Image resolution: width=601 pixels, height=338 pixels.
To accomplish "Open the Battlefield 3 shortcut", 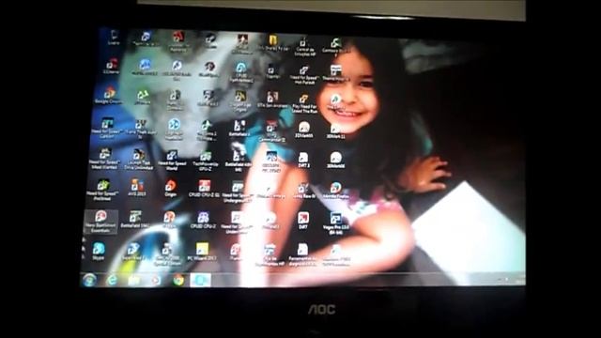I will [239, 129].
